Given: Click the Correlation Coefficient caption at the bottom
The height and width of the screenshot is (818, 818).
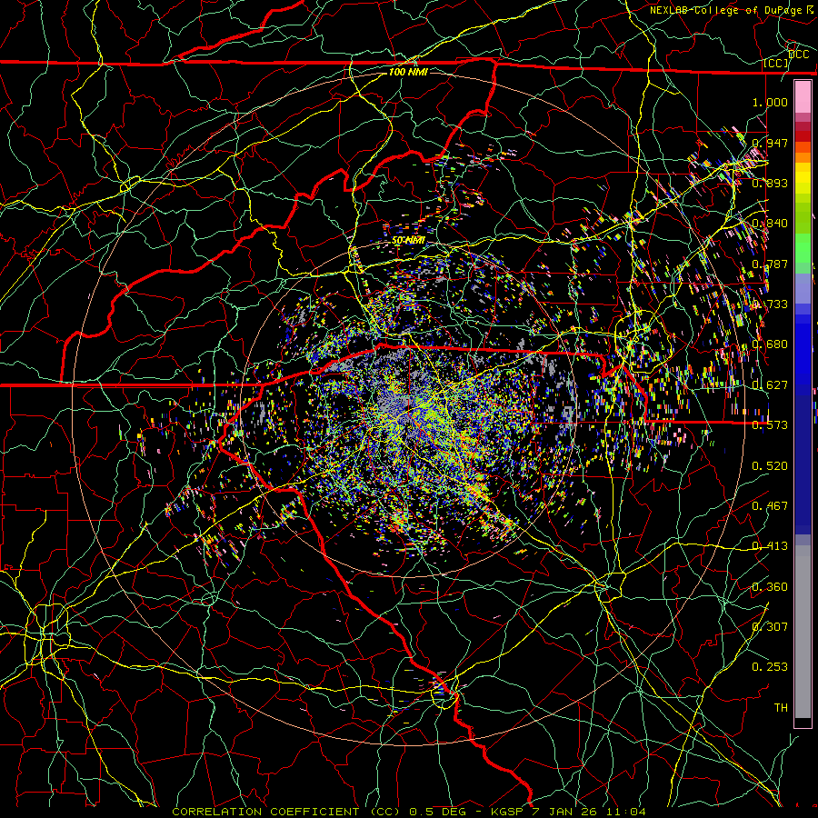Looking at the screenshot, I should (x=409, y=812).
